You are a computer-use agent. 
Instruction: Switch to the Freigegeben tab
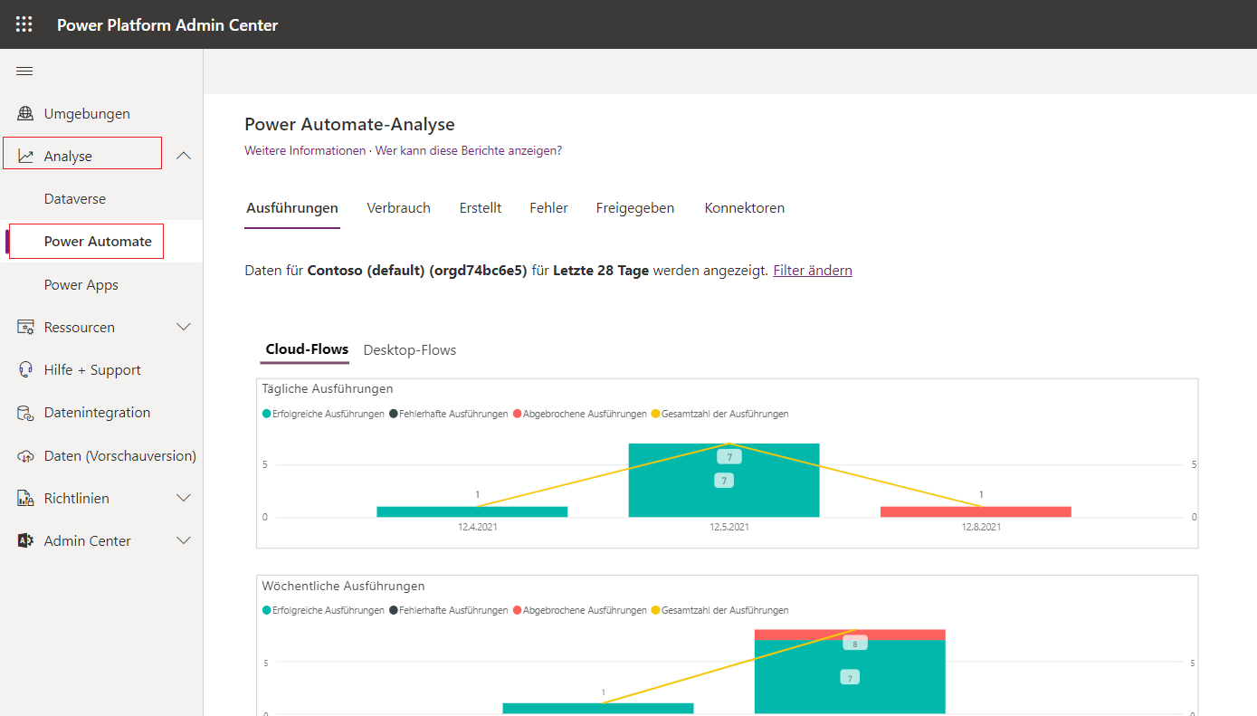[x=635, y=208]
